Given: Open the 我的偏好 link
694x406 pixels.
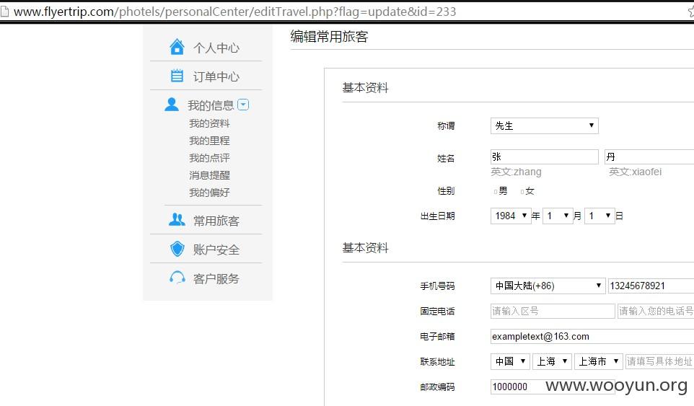Looking at the screenshot, I should point(209,193).
